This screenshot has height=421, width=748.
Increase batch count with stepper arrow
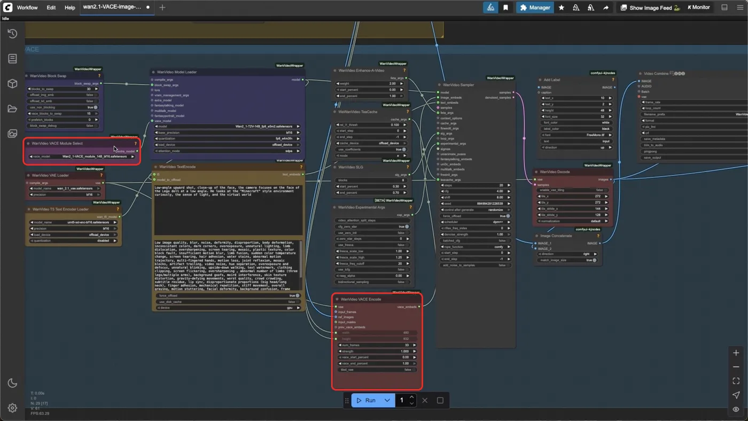coord(411,397)
